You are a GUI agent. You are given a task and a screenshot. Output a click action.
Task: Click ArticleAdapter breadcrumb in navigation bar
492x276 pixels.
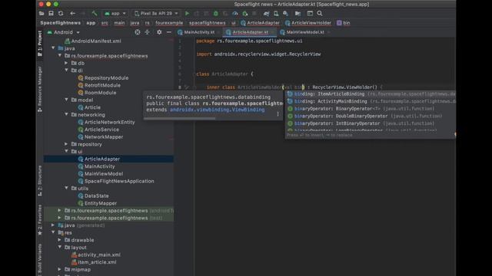[260, 23]
